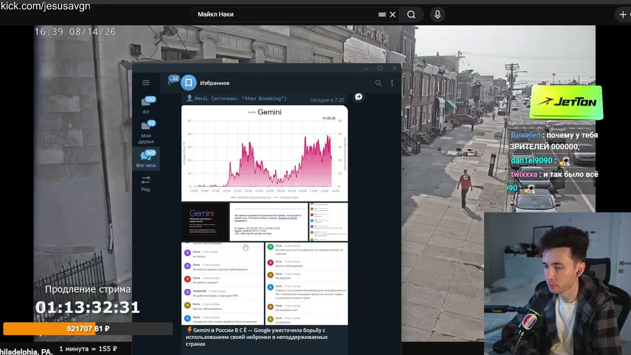
Task: Start voice search with the microphone
Action: tap(437, 15)
